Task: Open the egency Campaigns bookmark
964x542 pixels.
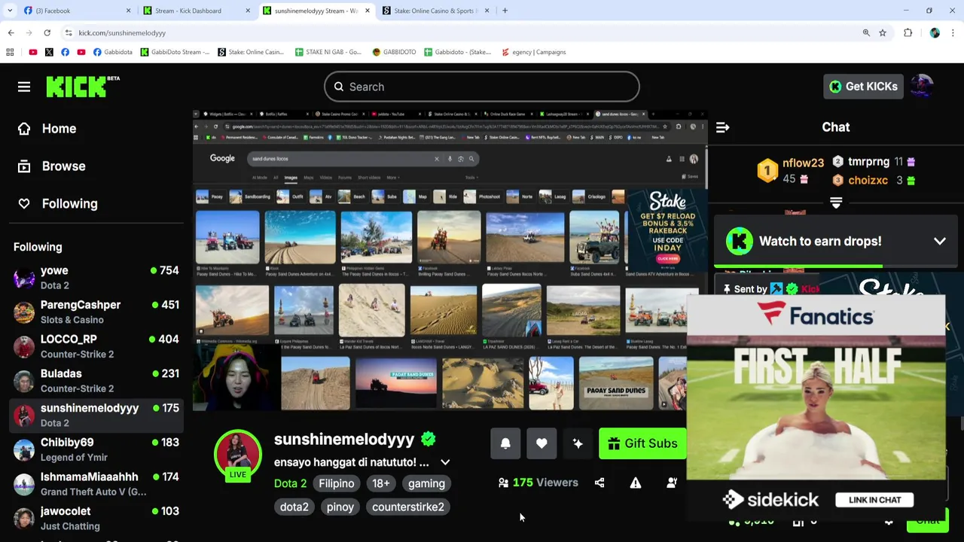Action: [x=533, y=52]
